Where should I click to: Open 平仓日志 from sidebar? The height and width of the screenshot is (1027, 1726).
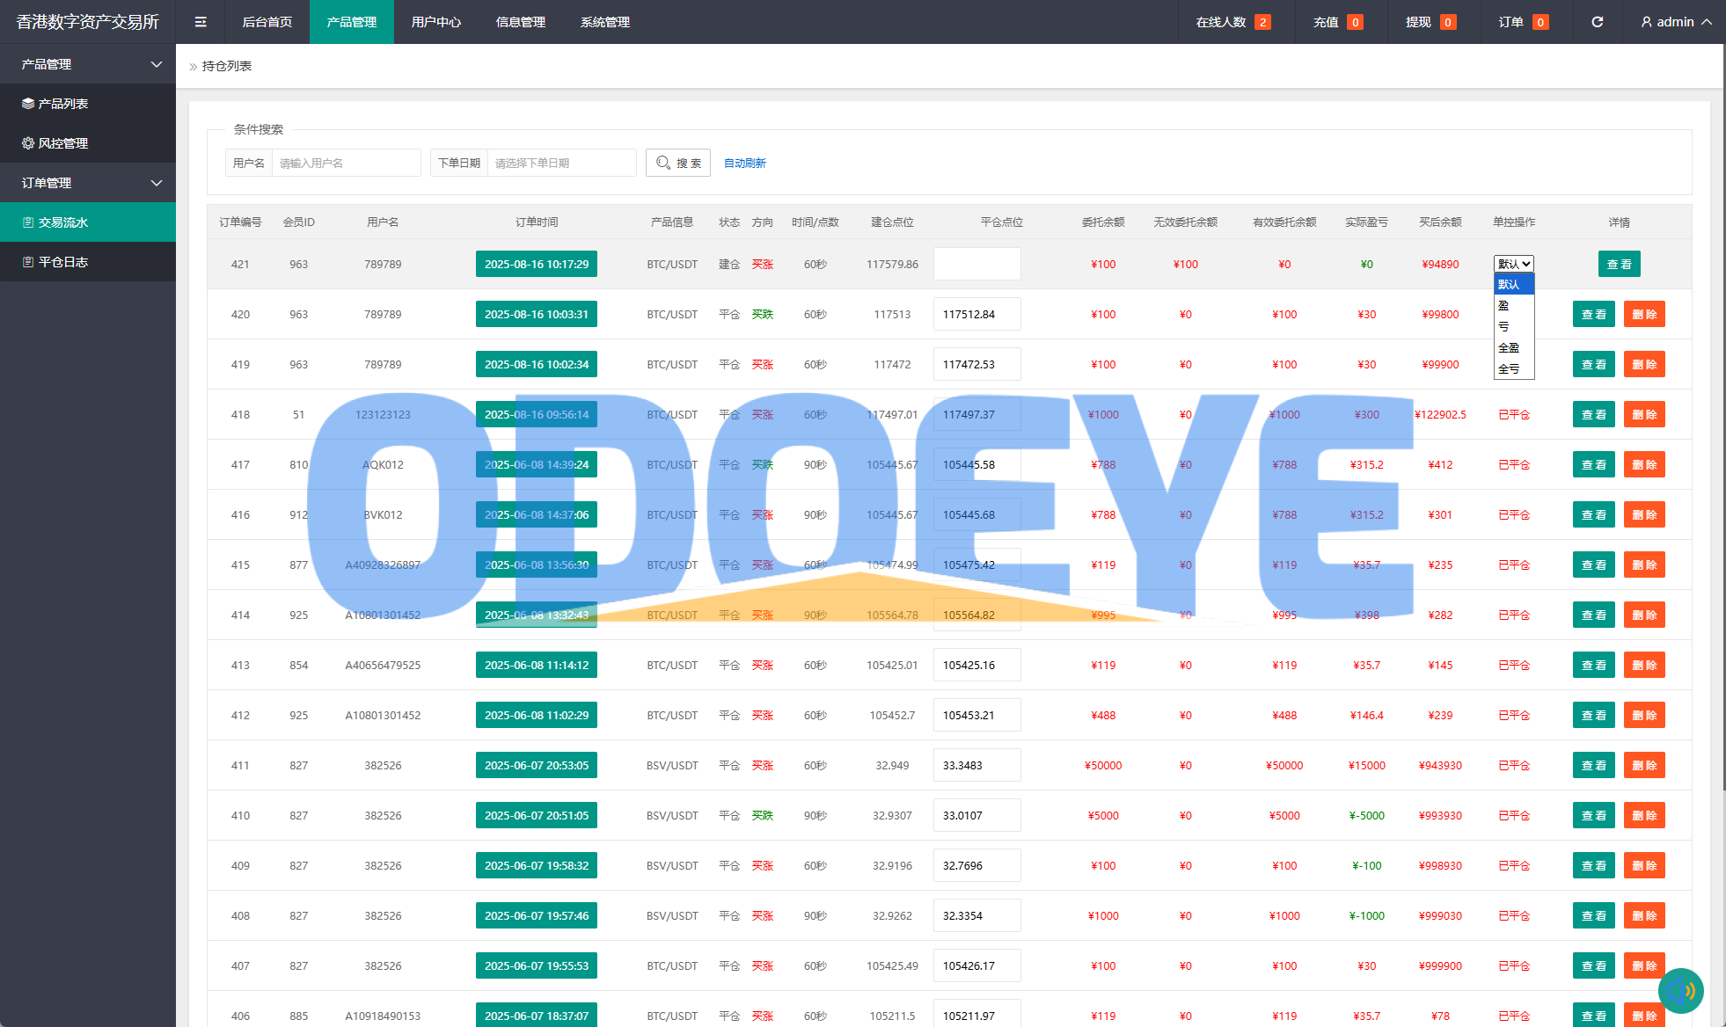coord(62,262)
